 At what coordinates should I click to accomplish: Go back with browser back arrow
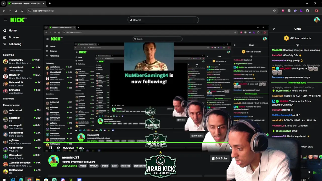(4, 11)
